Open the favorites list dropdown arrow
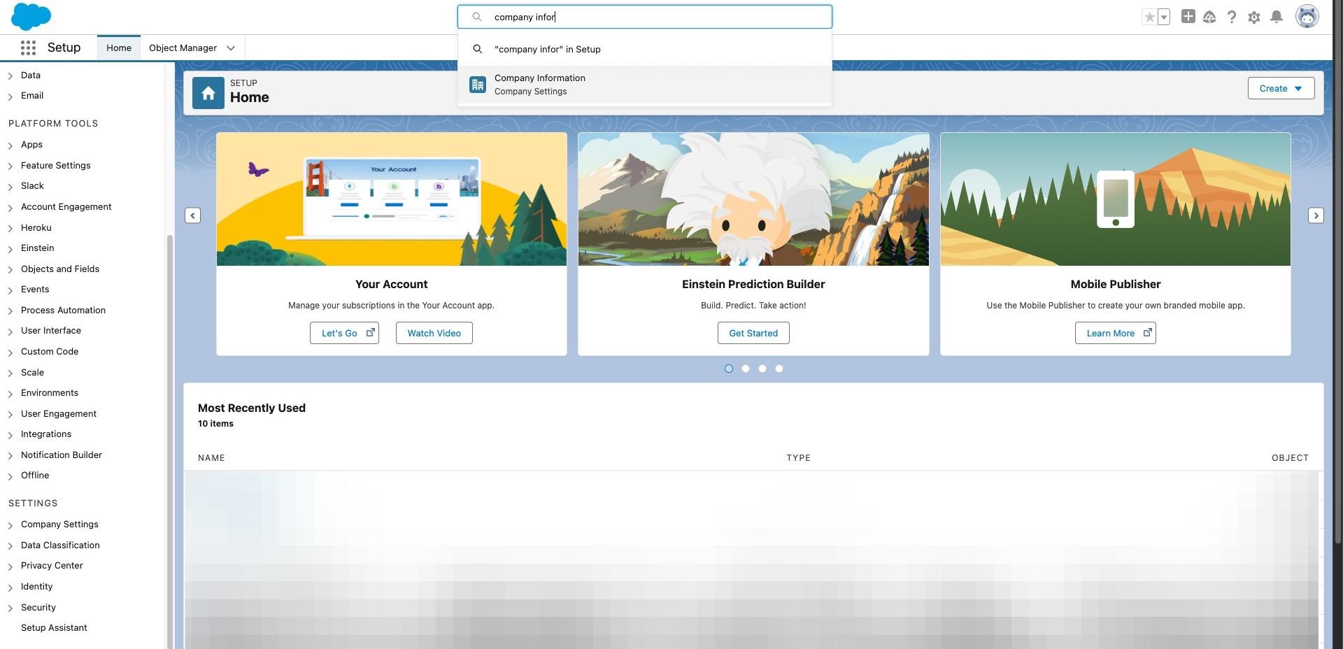The height and width of the screenshot is (649, 1343). click(1164, 17)
